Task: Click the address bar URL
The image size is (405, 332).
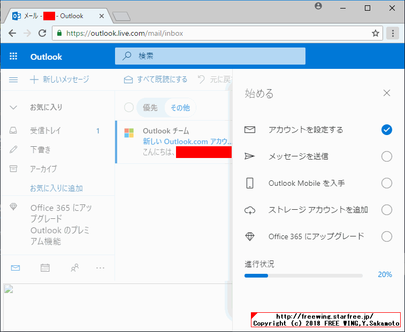Action: coord(125,33)
